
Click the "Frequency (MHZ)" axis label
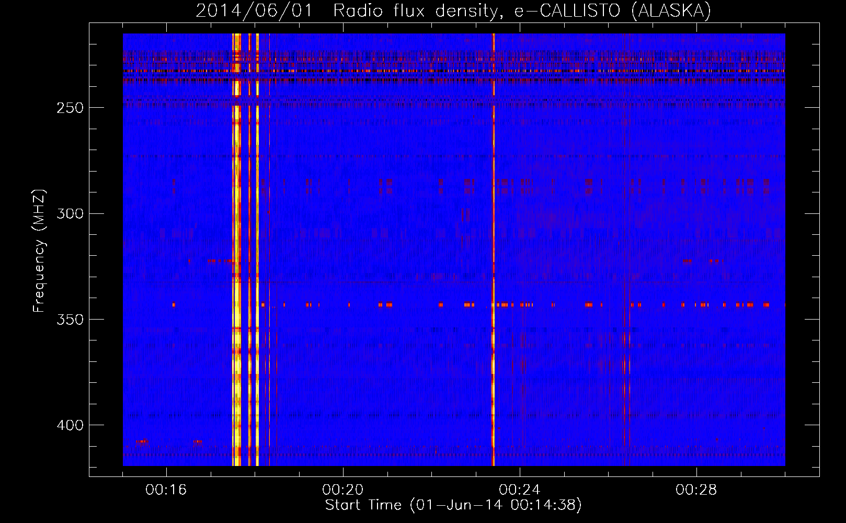coord(39,251)
